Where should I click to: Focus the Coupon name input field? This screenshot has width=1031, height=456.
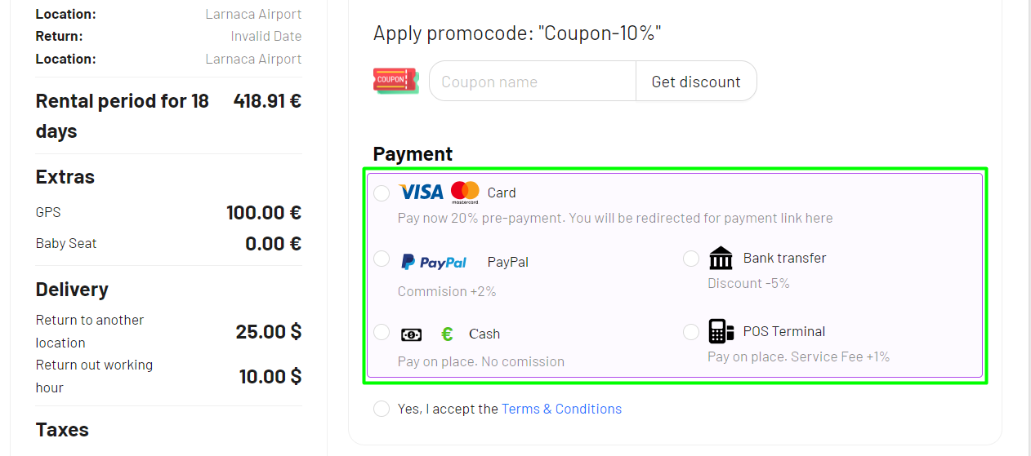(x=533, y=82)
